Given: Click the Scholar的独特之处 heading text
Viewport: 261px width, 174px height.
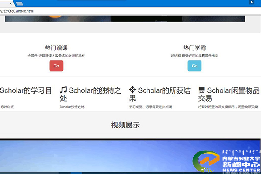Looking at the screenshot, I should pyautogui.click(x=94, y=94).
